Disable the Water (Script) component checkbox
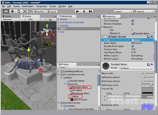 (x=109, y=37)
